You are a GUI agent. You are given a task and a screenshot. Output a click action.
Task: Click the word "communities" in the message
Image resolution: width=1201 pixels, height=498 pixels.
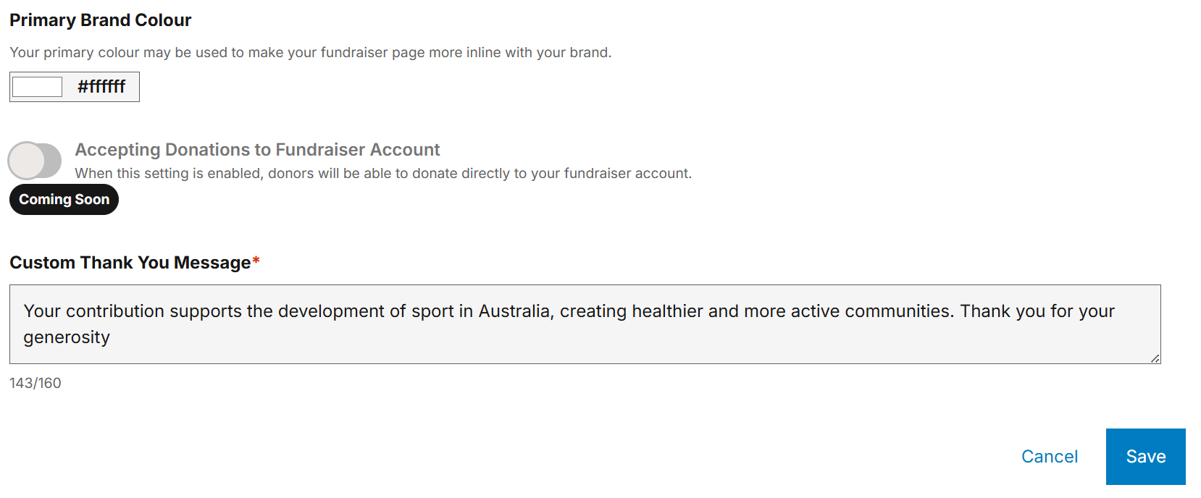tap(899, 311)
